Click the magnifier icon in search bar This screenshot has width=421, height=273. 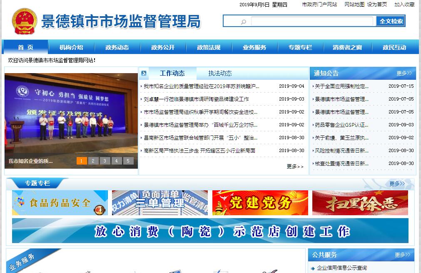click(x=243, y=22)
